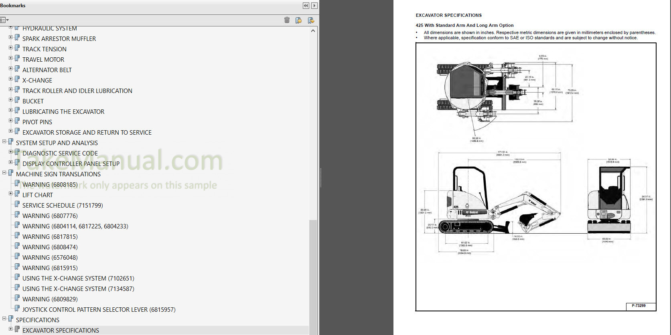Delete the selected bookmark with trash icon
Viewport: 671px width, 335px height.
[x=287, y=20]
